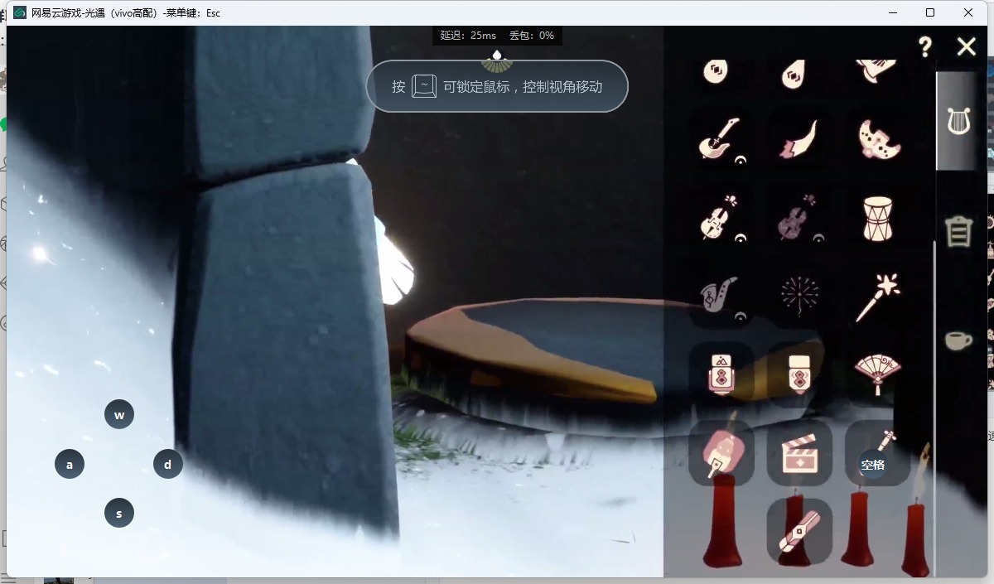Pick the hand drum instrument
The height and width of the screenshot is (584, 994).
coord(876,219)
